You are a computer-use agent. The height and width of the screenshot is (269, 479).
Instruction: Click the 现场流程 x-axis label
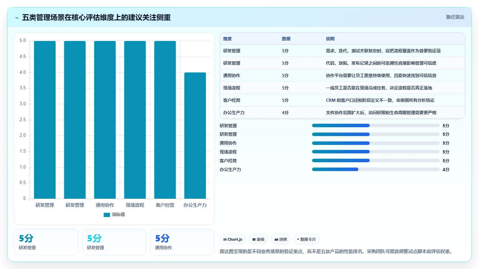point(135,205)
